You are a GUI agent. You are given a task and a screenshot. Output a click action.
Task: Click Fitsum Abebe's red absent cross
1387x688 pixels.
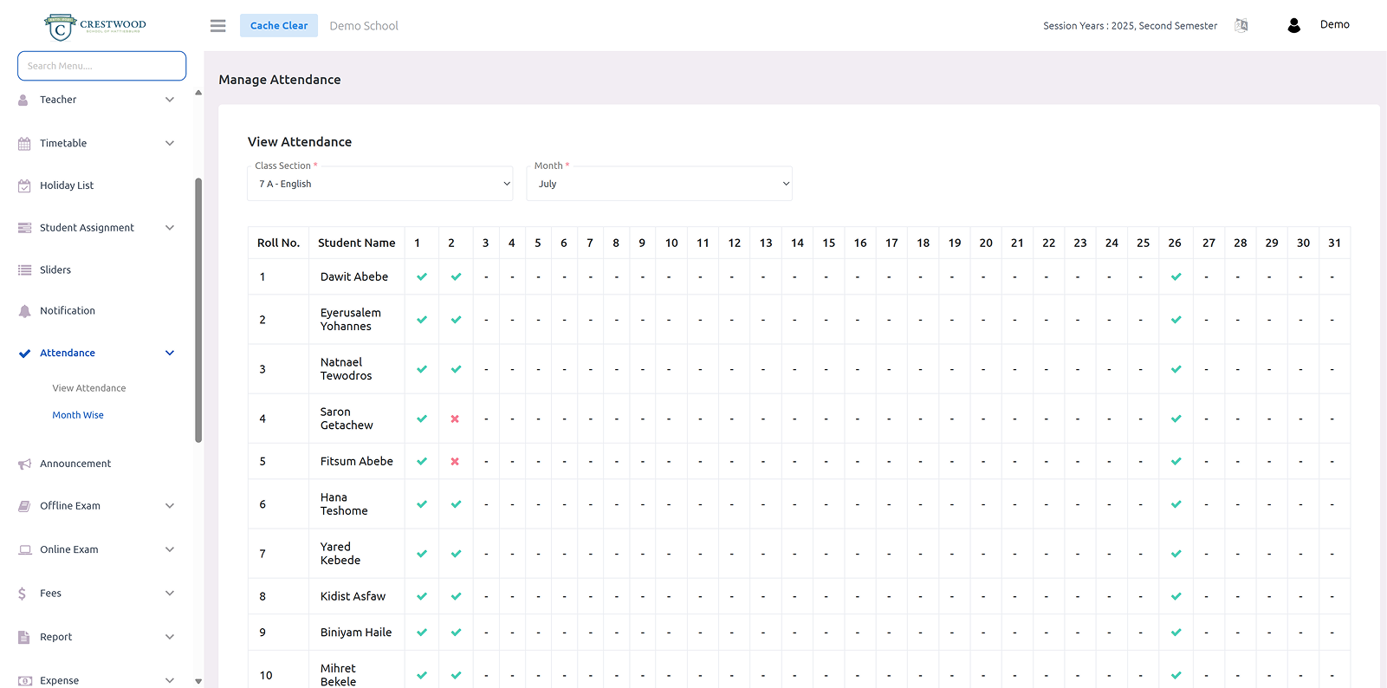pyautogui.click(x=455, y=462)
